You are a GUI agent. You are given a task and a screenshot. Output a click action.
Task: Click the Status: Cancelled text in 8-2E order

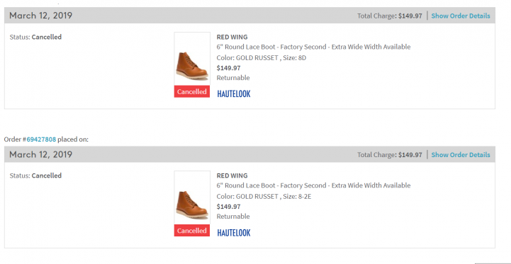35,176
